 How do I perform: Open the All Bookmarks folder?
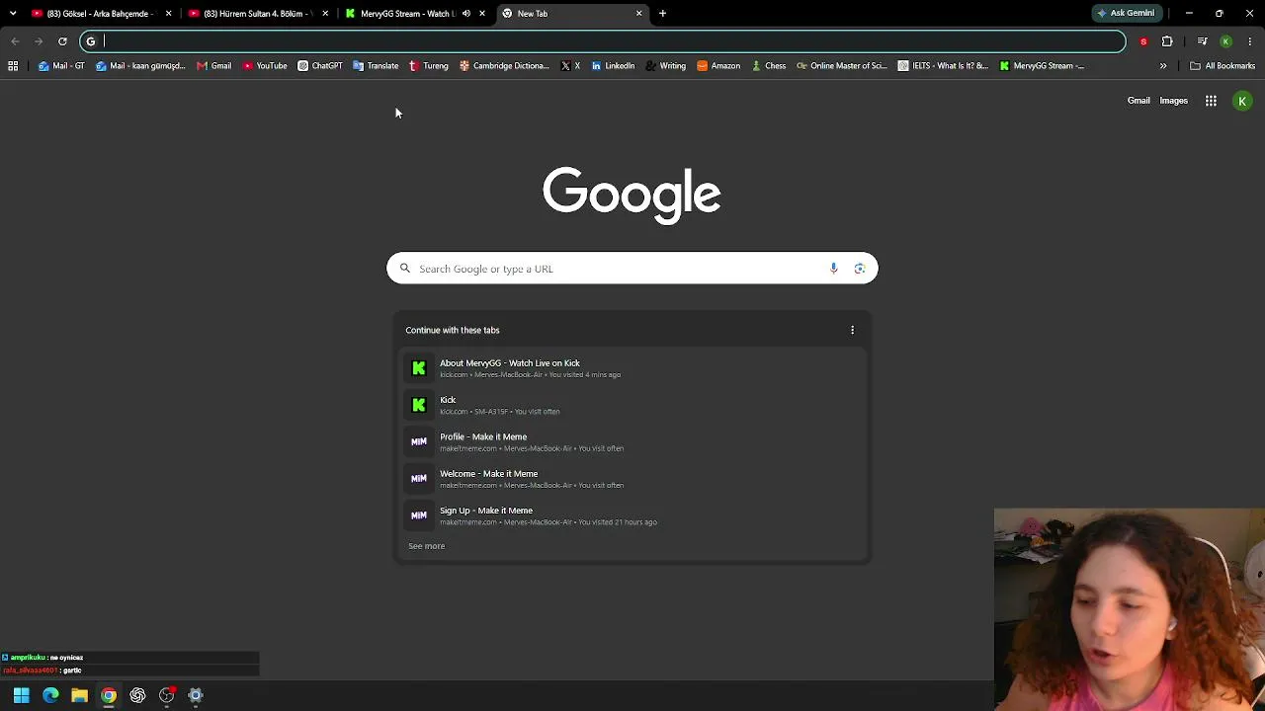pos(1223,66)
